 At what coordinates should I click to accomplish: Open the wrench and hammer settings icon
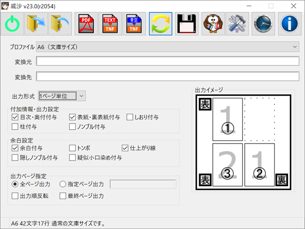[237, 24]
